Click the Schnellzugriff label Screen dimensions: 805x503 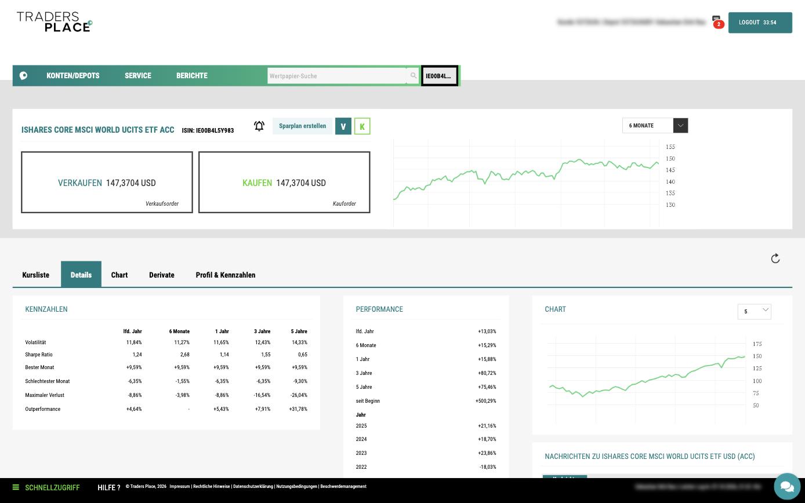coord(52,488)
